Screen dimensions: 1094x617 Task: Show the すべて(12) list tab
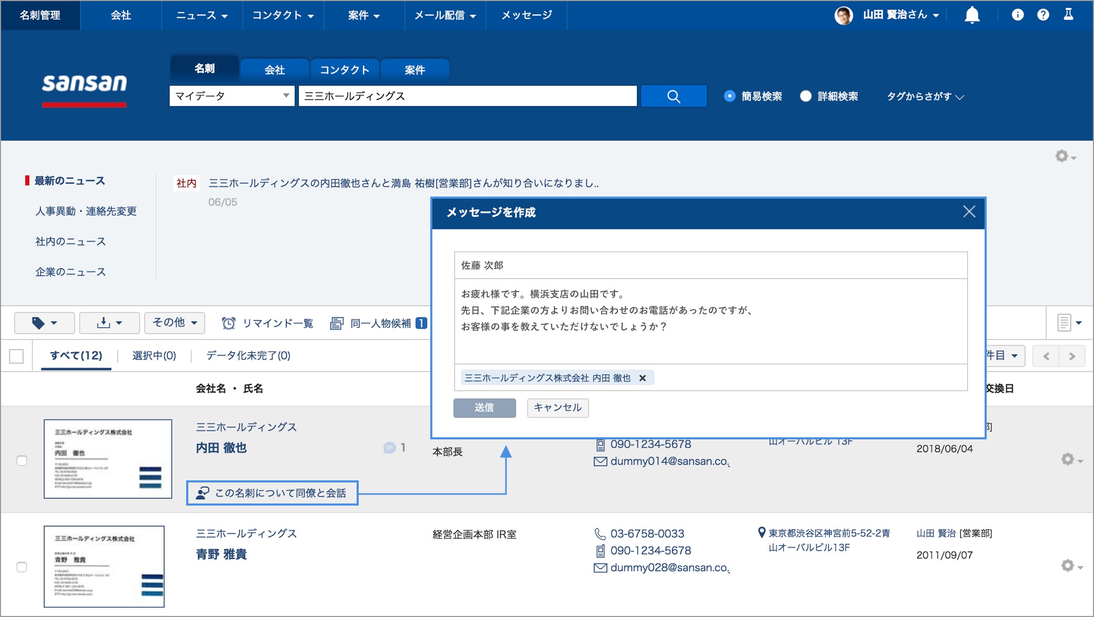[76, 356]
